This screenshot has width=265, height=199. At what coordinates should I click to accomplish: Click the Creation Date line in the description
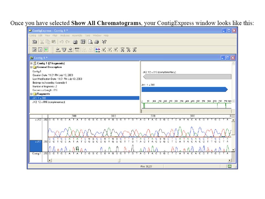point(53,75)
